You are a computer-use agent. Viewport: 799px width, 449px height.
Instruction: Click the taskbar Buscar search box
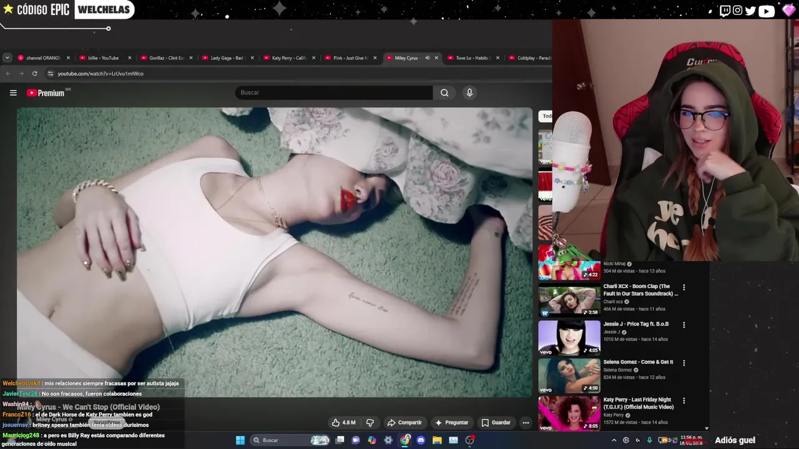pos(290,440)
